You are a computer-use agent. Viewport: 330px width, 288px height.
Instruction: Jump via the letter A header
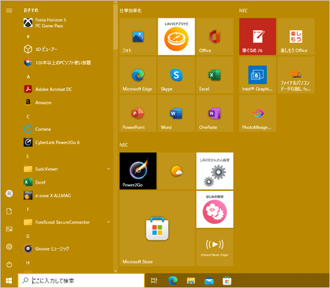[x=28, y=77]
